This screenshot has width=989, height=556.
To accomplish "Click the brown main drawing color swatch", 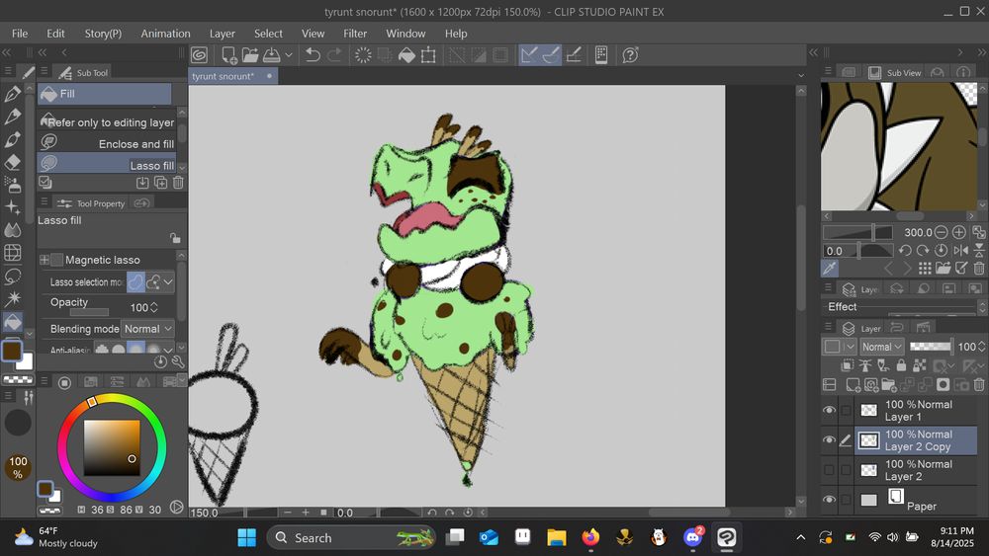I will coord(11,351).
